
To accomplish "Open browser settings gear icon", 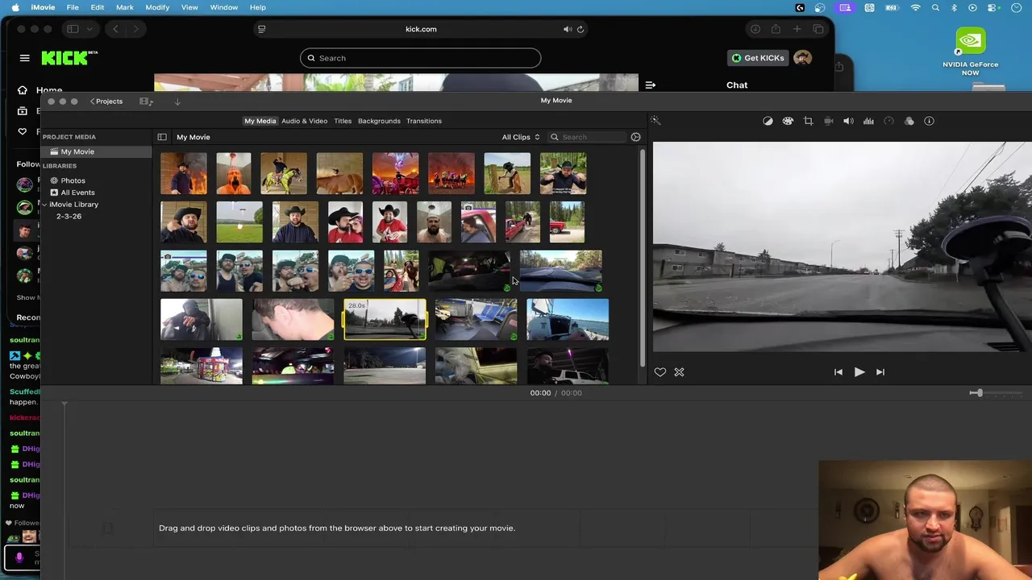I will coord(635,137).
